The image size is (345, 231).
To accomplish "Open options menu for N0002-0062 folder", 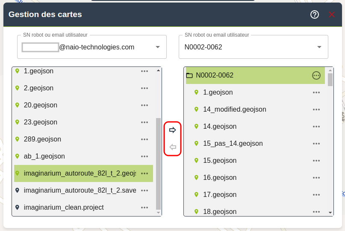I will [316, 75].
